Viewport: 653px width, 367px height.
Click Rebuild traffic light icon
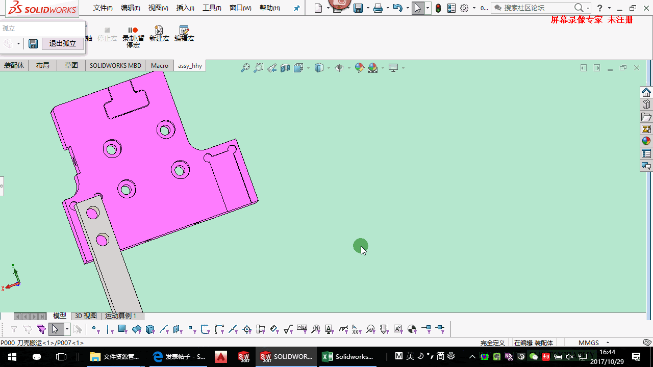pyautogui.click(x=438, y=8)
